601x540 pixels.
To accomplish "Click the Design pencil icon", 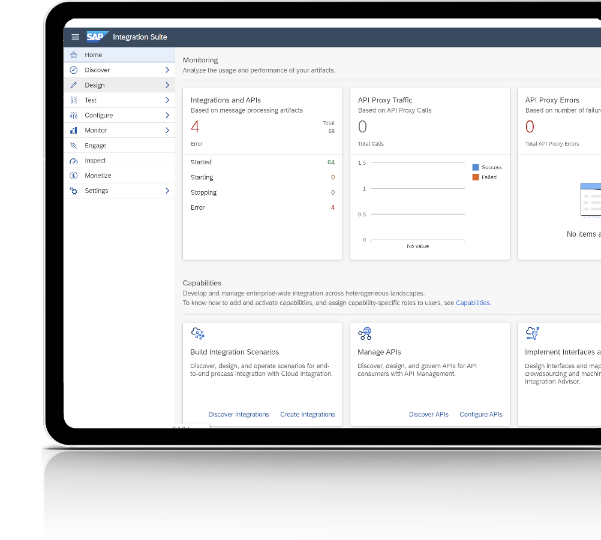I will [x=74, y=85].
